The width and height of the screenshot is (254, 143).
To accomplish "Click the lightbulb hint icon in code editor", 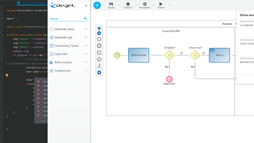I will (7, 75).
